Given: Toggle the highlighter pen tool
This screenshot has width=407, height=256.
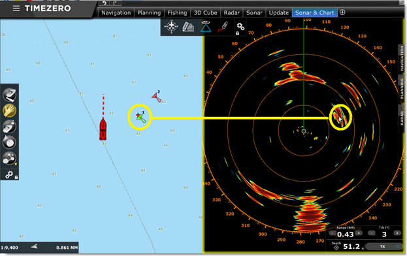Looking at the screenshot, I should 223,27.
